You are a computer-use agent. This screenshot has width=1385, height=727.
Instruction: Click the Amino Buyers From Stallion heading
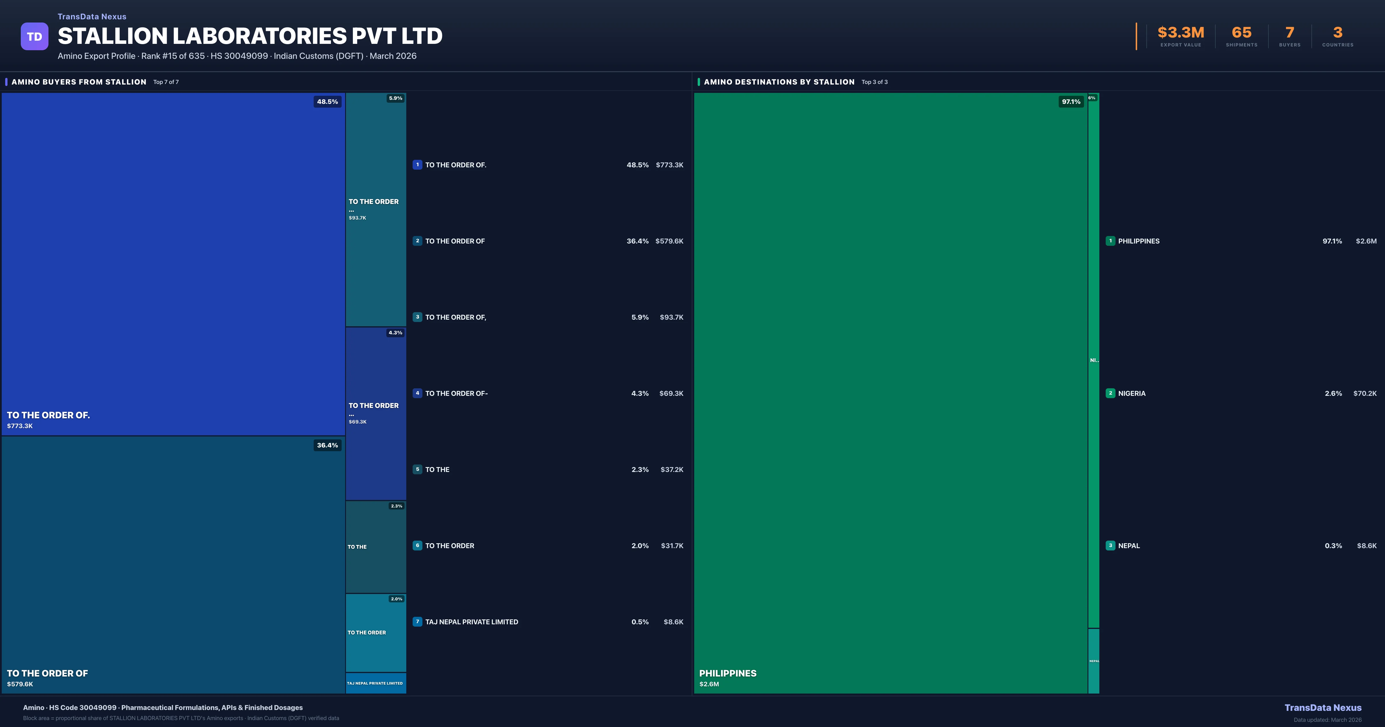[79, 82]
